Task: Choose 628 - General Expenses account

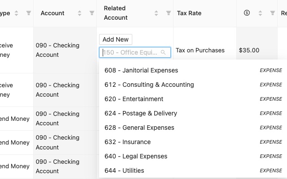Action: coord(139,128)
